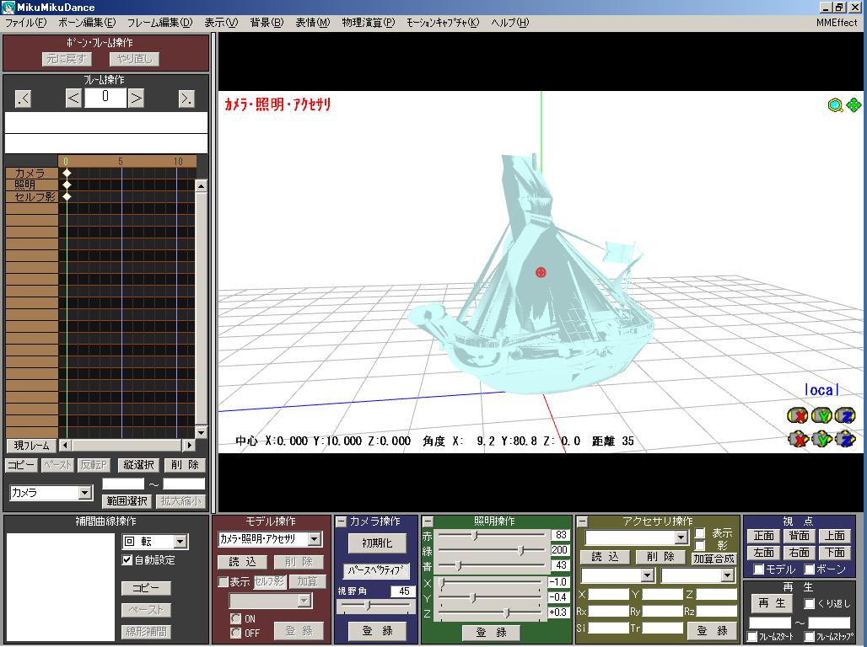Open the フレーム編集(D) menu
Image resolution: width=867 pixels, height=647 pixels.
pyautogui.click(x=159, y=23)
